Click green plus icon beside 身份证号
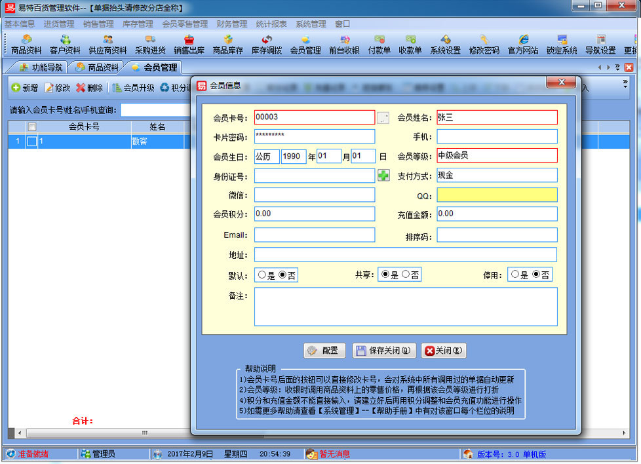641x464 pixels. (x=383, y=176)
